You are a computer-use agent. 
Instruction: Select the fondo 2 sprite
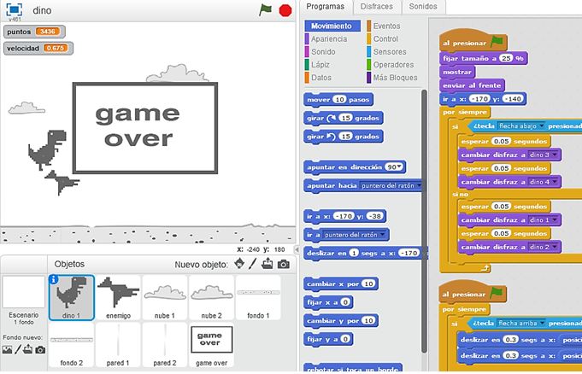(72, 345)
